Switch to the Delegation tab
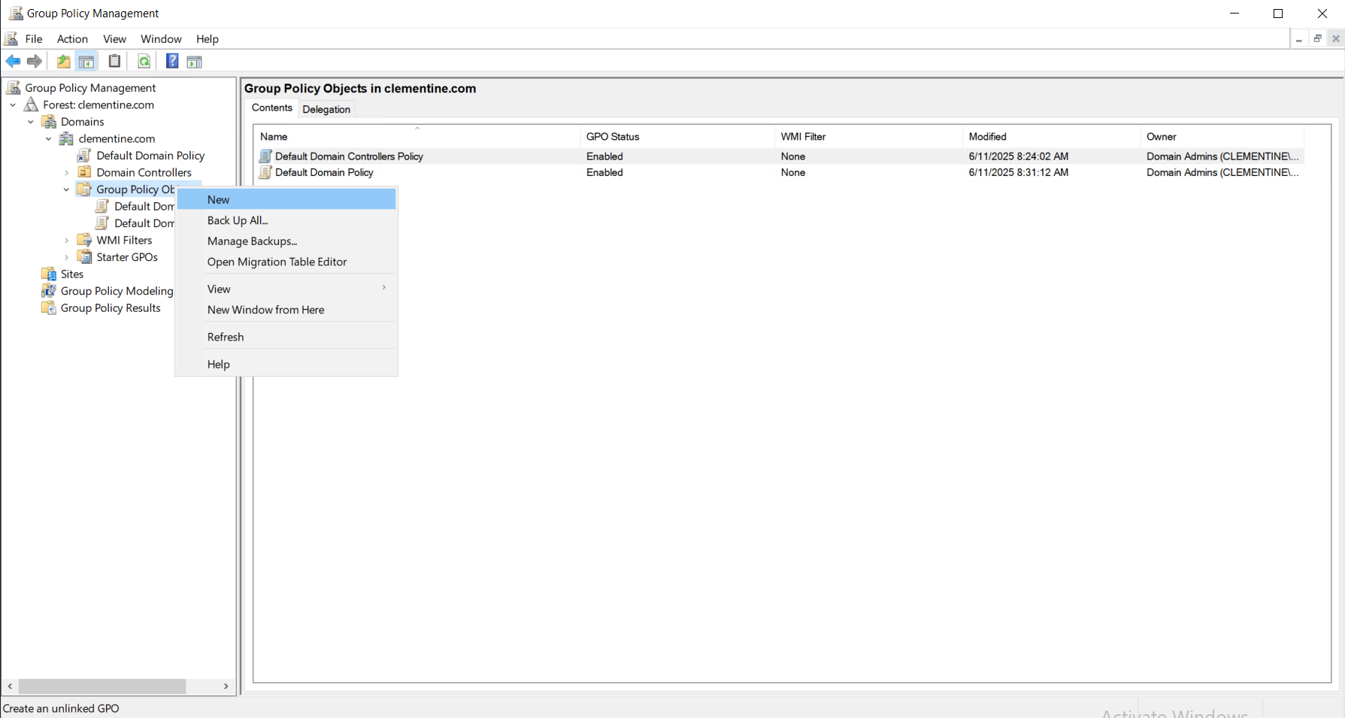 (x=326, y=108)
